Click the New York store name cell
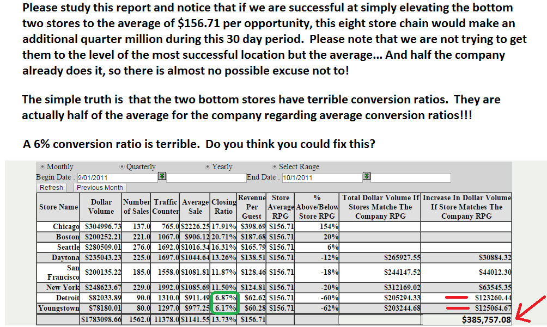 click(58, 288)
